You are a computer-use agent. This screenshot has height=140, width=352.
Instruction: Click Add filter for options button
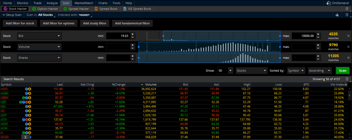click(59, 23)
